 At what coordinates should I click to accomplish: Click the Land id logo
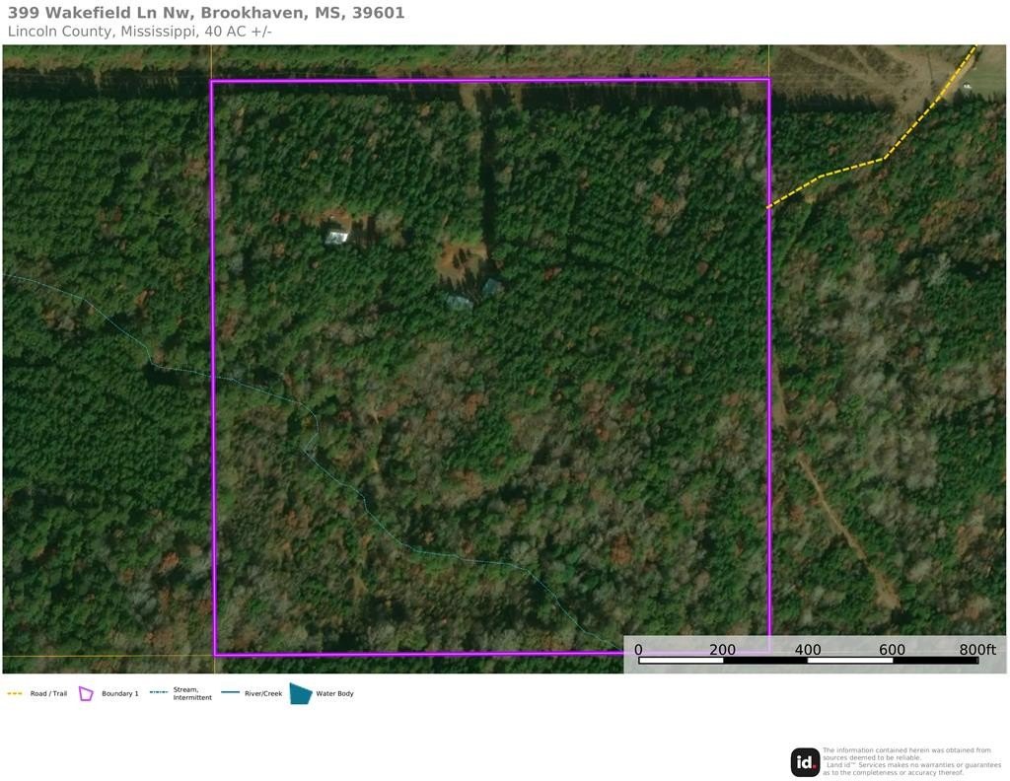click(x=805, y=761)
